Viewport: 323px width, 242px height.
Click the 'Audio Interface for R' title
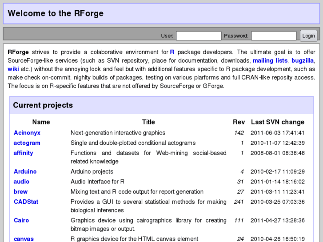[x=97, y=182]
